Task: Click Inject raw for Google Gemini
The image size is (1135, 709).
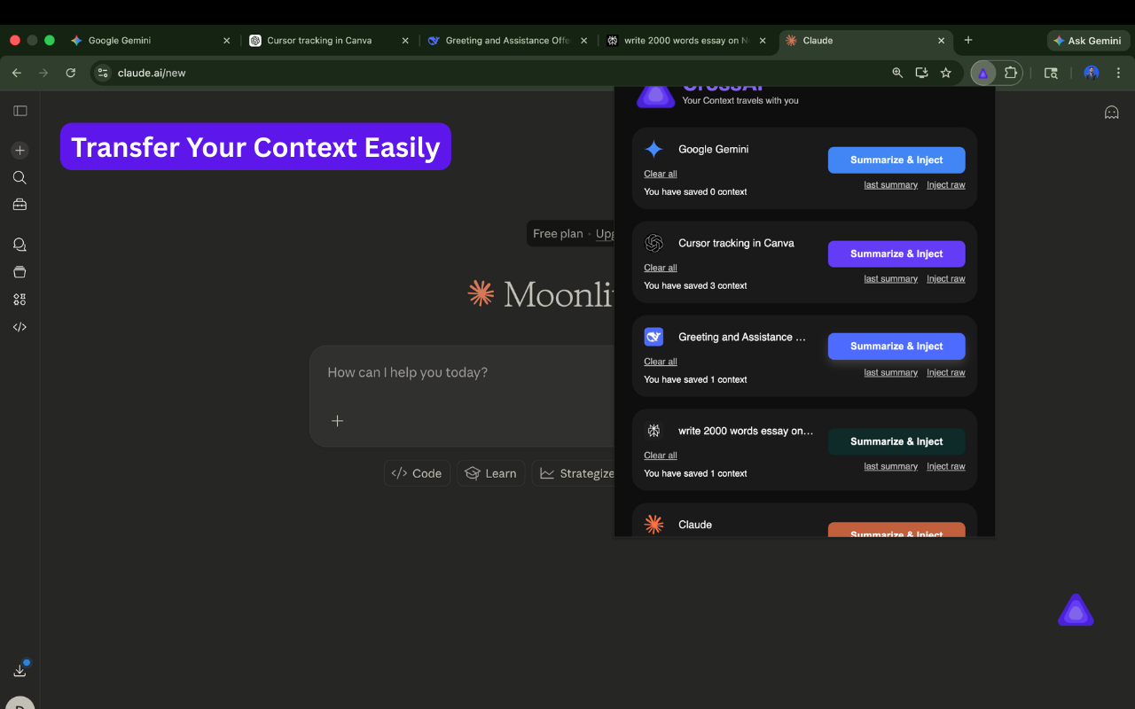Action: click(x=946, y=185)
